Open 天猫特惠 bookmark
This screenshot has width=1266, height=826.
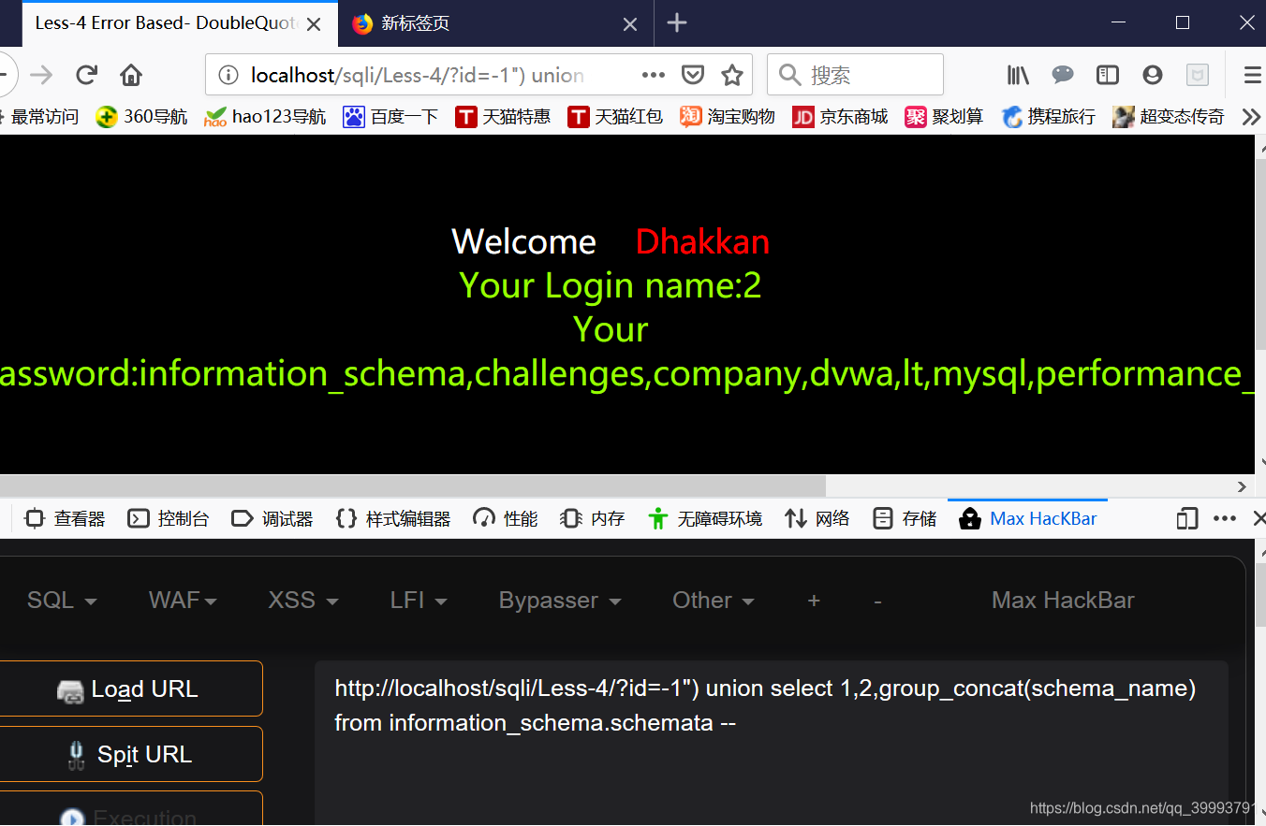(x=503, y=117)
